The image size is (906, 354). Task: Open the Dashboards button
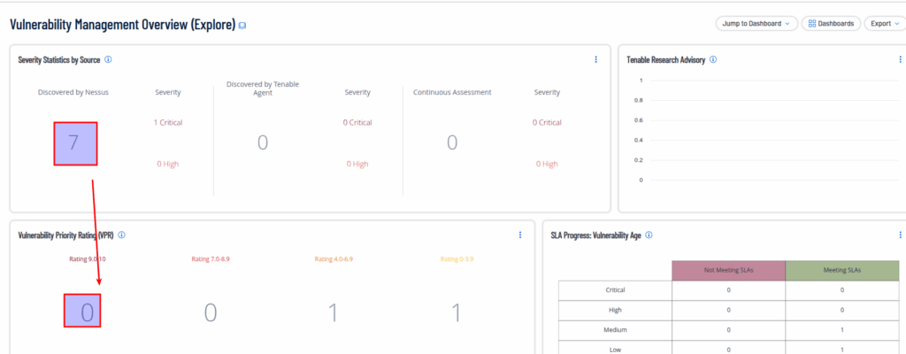(831, 24)
